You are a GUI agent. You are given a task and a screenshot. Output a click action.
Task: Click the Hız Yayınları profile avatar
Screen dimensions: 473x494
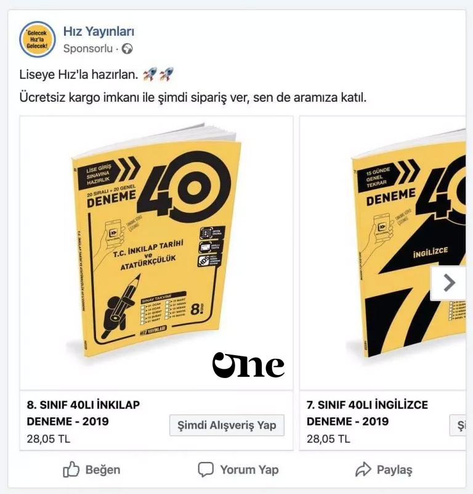[x=37, y=39]
